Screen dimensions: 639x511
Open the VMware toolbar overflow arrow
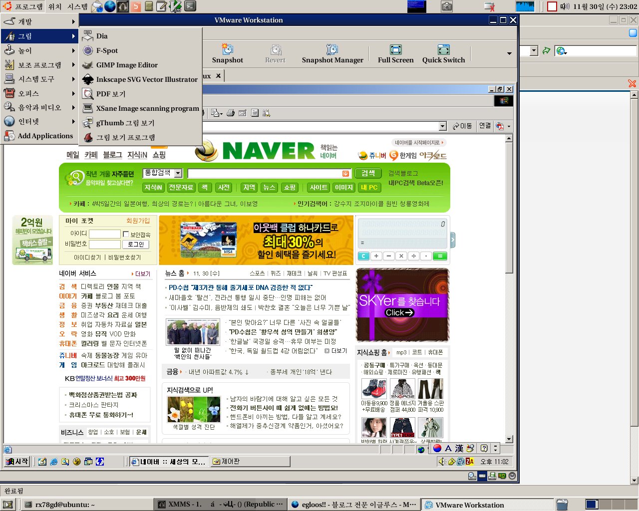[x=509, y=54]
